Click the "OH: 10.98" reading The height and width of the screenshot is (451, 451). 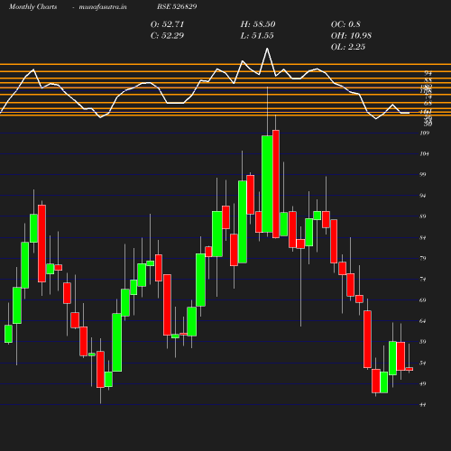(x=351, y=35)
